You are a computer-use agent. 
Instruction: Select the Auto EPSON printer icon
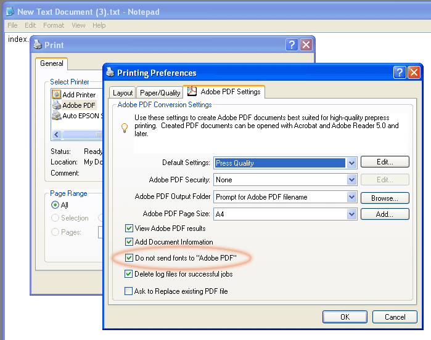tap(56, 115)
